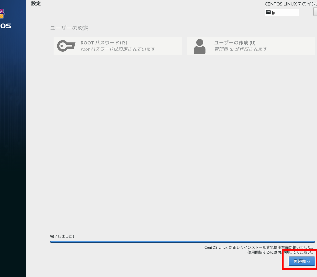Click the keyboard icon beside jp

268,12
